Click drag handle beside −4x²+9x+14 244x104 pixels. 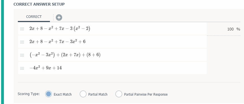(22, 68)
